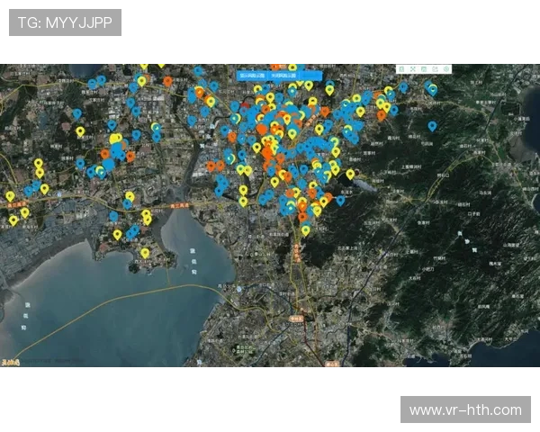The height and width of the screenshot is (432, 540).
Task: Click the map logo in the bottom-left corner
Action: coord(13,361)
